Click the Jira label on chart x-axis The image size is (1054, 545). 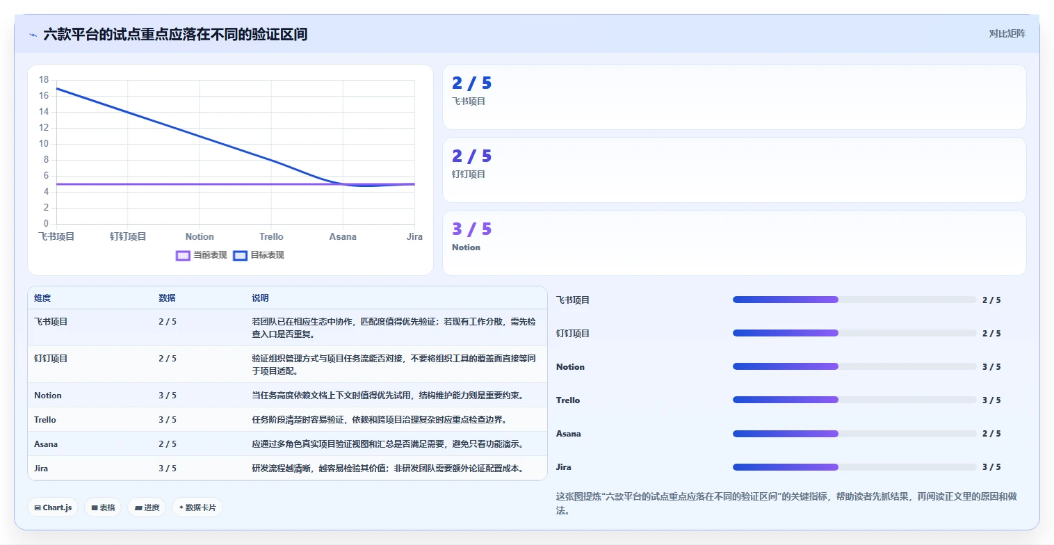pyautogui.click(x=414, y=236)
